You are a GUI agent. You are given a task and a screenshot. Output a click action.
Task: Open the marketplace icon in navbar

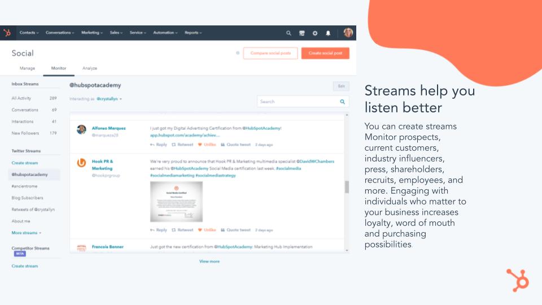301,33
